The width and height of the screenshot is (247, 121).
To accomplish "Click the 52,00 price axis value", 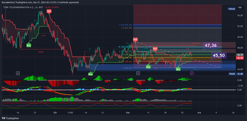I will tap(240, 26).
